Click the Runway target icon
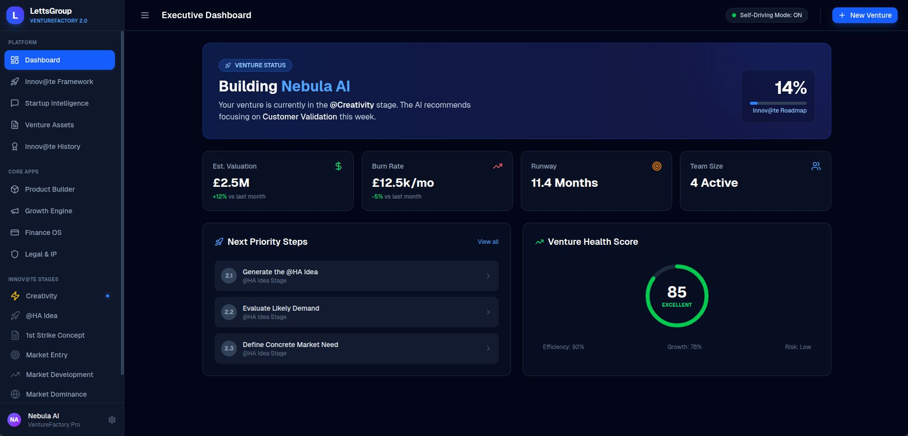This screenshot has width=908, height=436. pyautogui.click(x=657, y=166)
